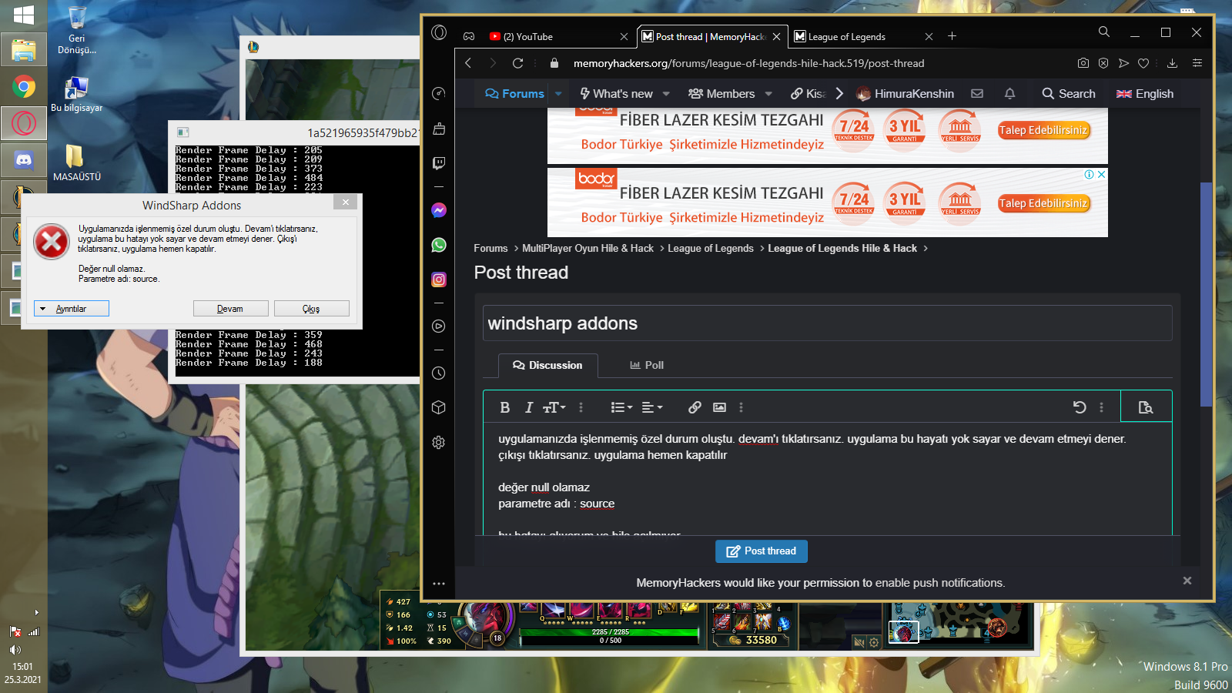Viewport: 1232px width, 693px height.
Task: Open the forum inbox envelope icon
Action: tap(977, 93)
